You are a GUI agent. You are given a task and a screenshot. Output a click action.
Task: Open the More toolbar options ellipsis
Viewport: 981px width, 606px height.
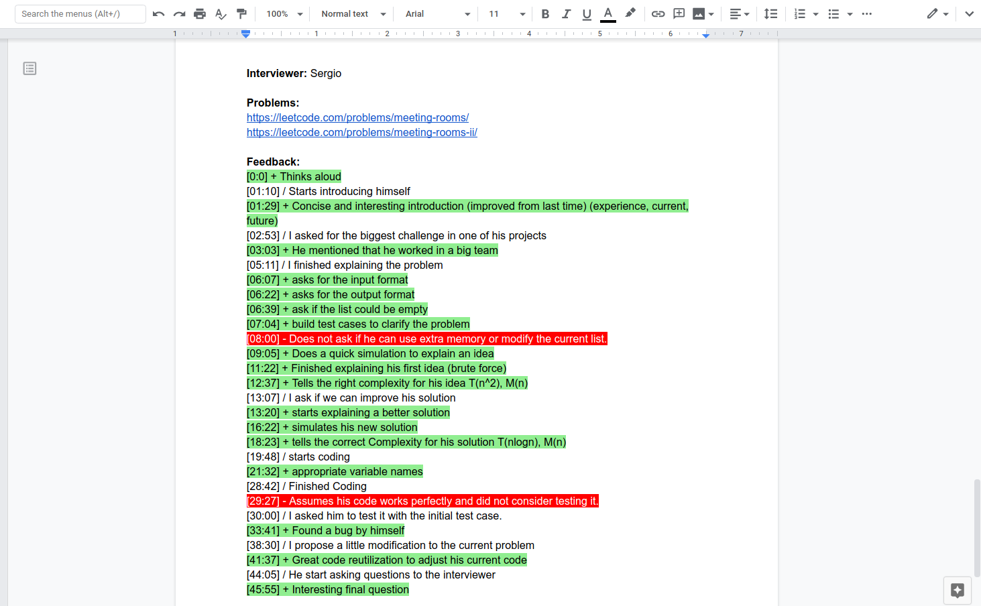pyautogui.click(x=867, y=14)
